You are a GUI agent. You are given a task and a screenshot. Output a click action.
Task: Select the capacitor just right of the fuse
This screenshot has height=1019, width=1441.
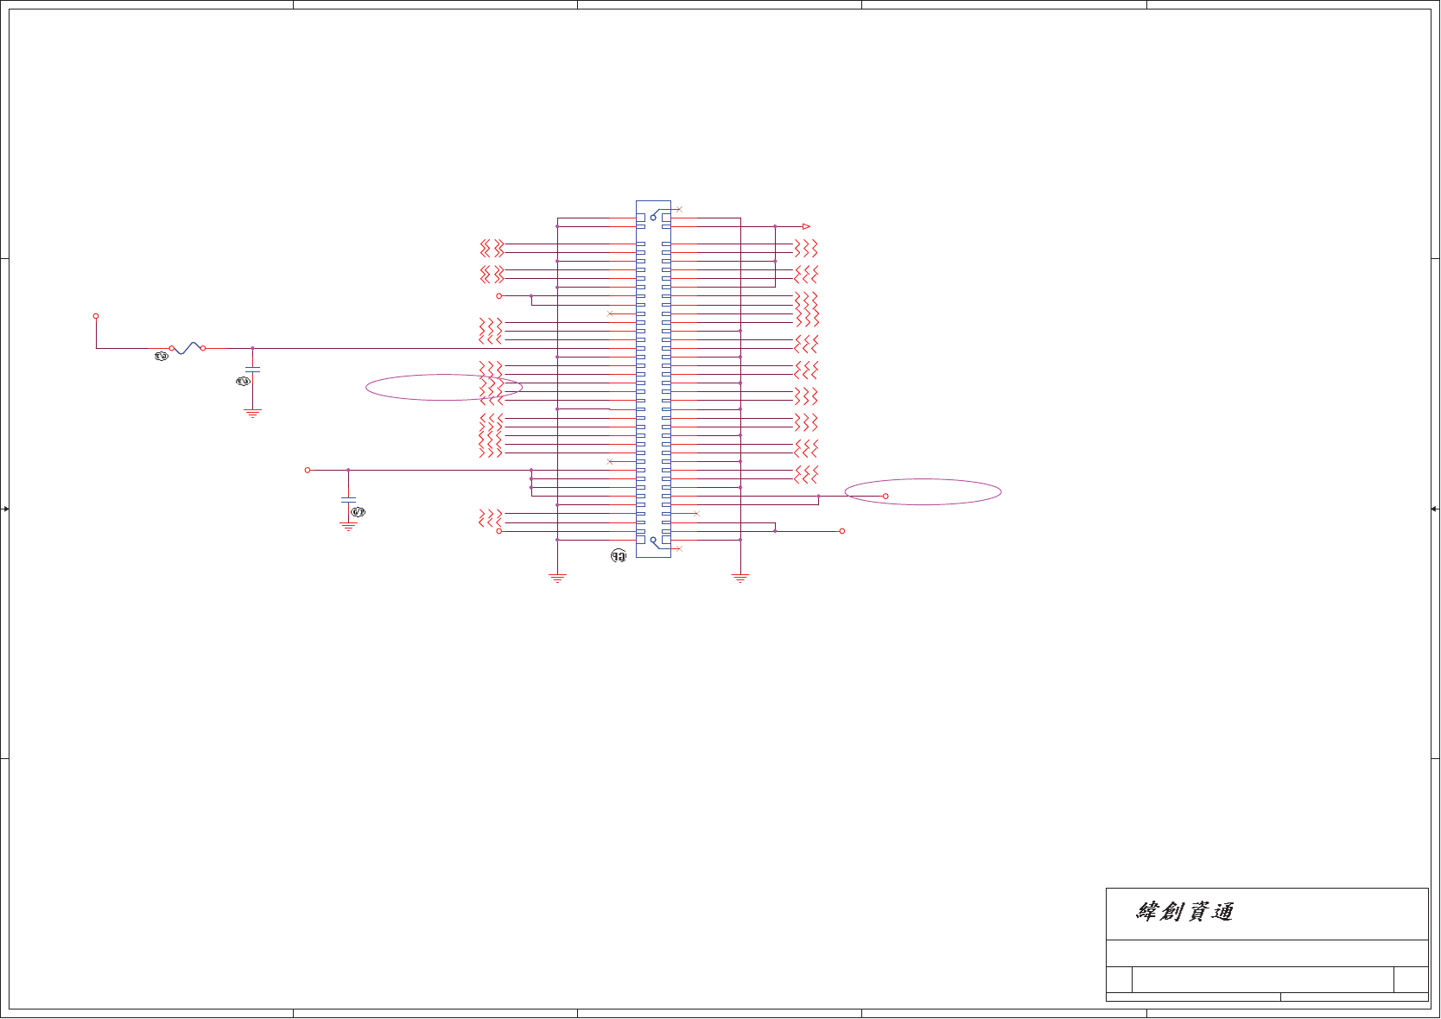coord(252,370)
